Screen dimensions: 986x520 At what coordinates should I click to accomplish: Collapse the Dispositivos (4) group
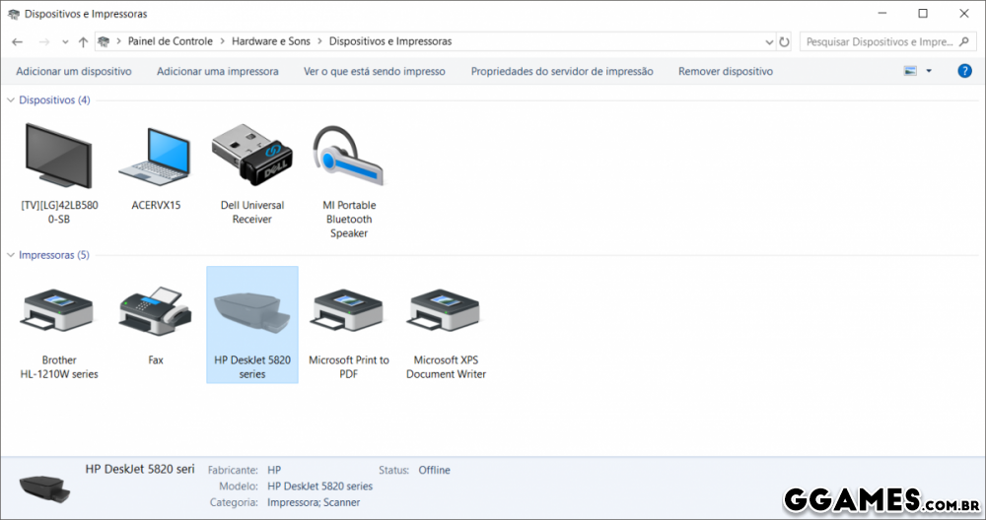point(11,100)
